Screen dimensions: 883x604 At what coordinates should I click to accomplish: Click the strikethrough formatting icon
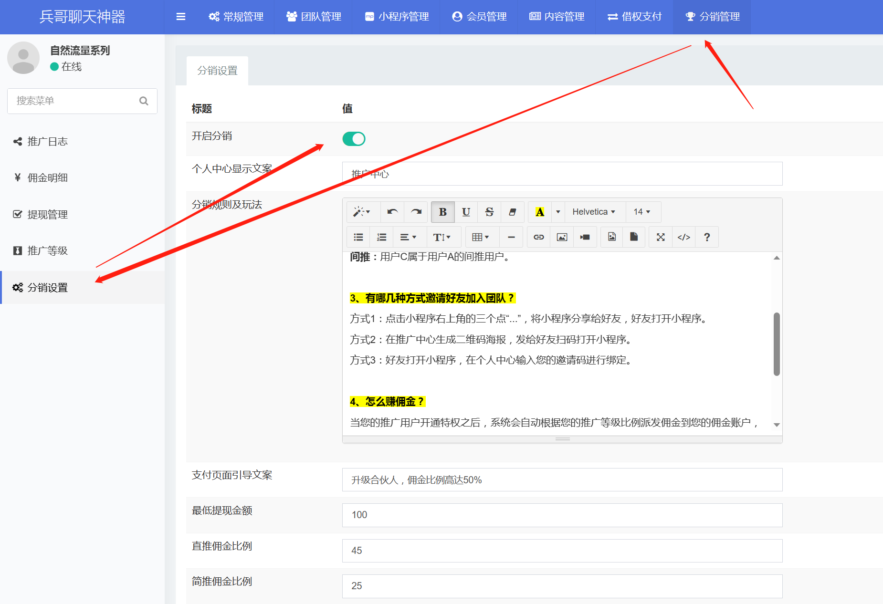click(489, 212)
